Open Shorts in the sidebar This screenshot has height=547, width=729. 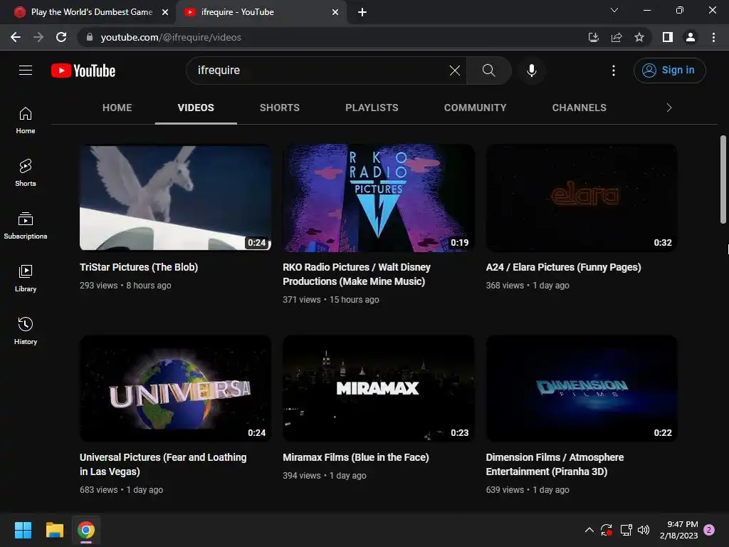(26, 173)
